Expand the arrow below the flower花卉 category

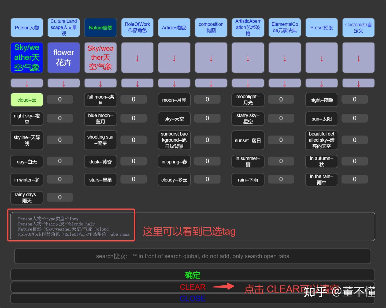pos(63,83)
